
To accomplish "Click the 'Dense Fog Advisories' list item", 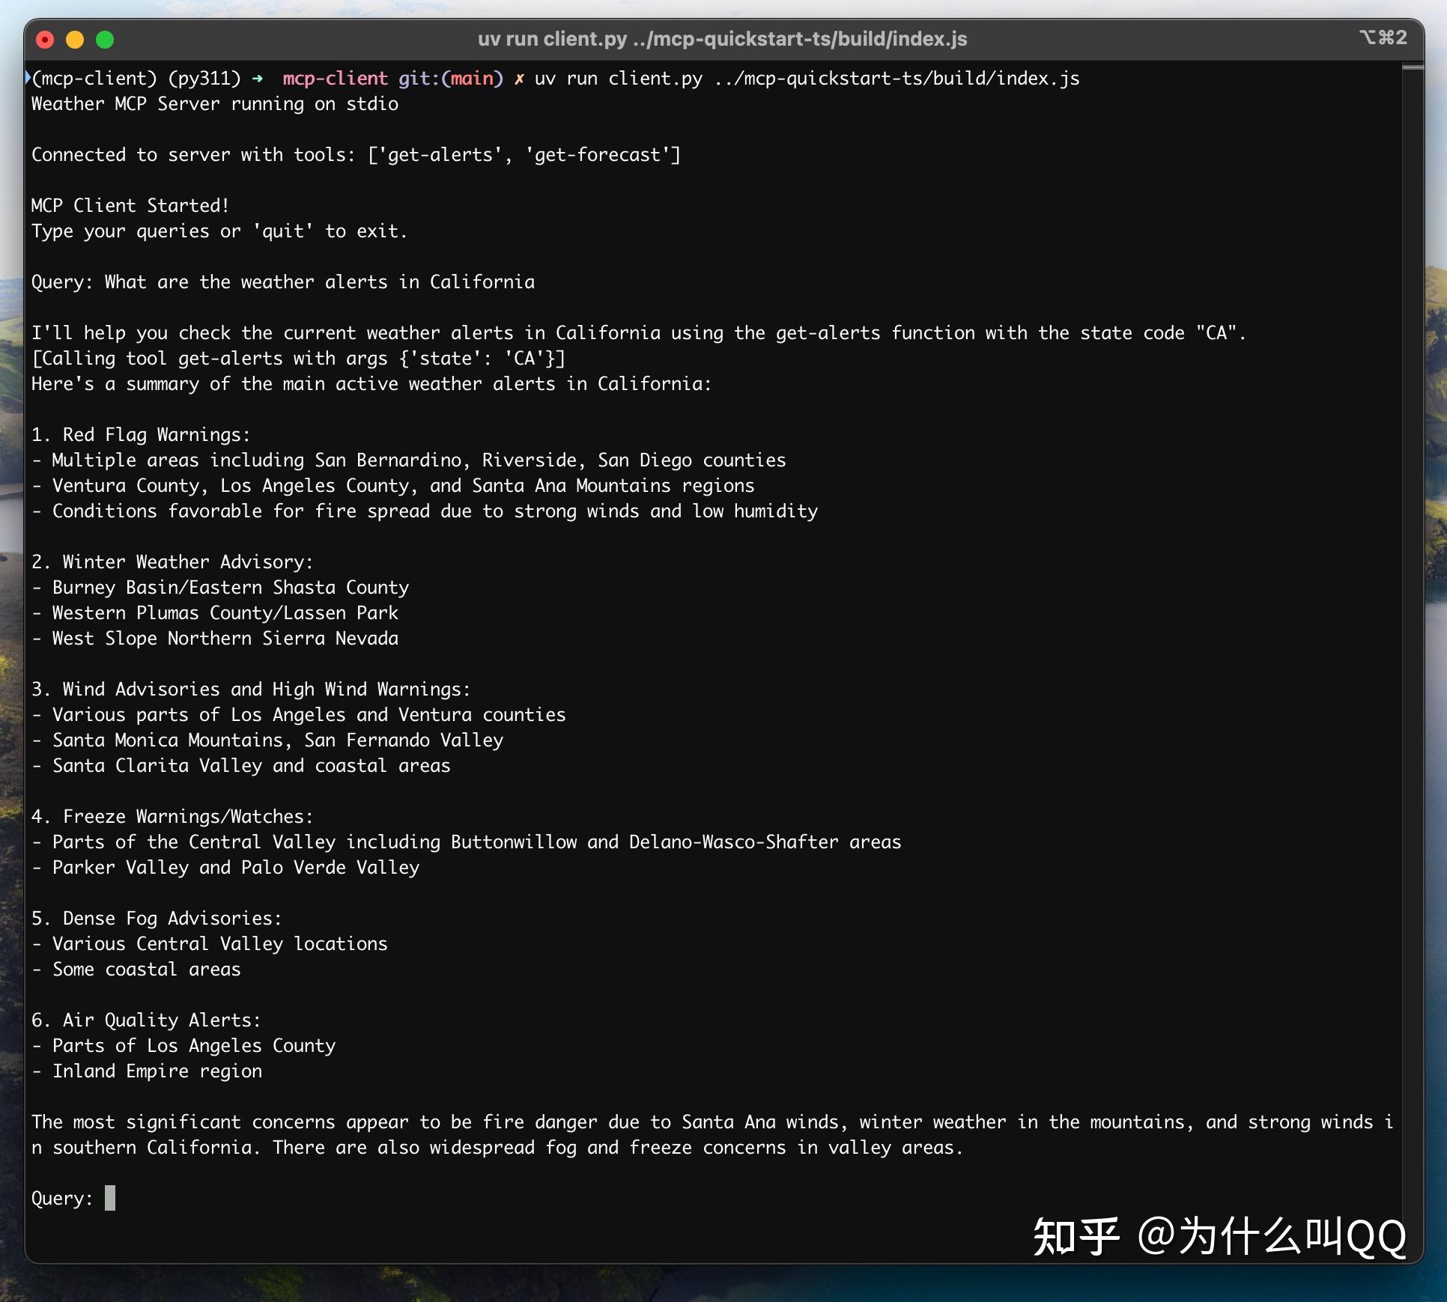I will (156, 918).
